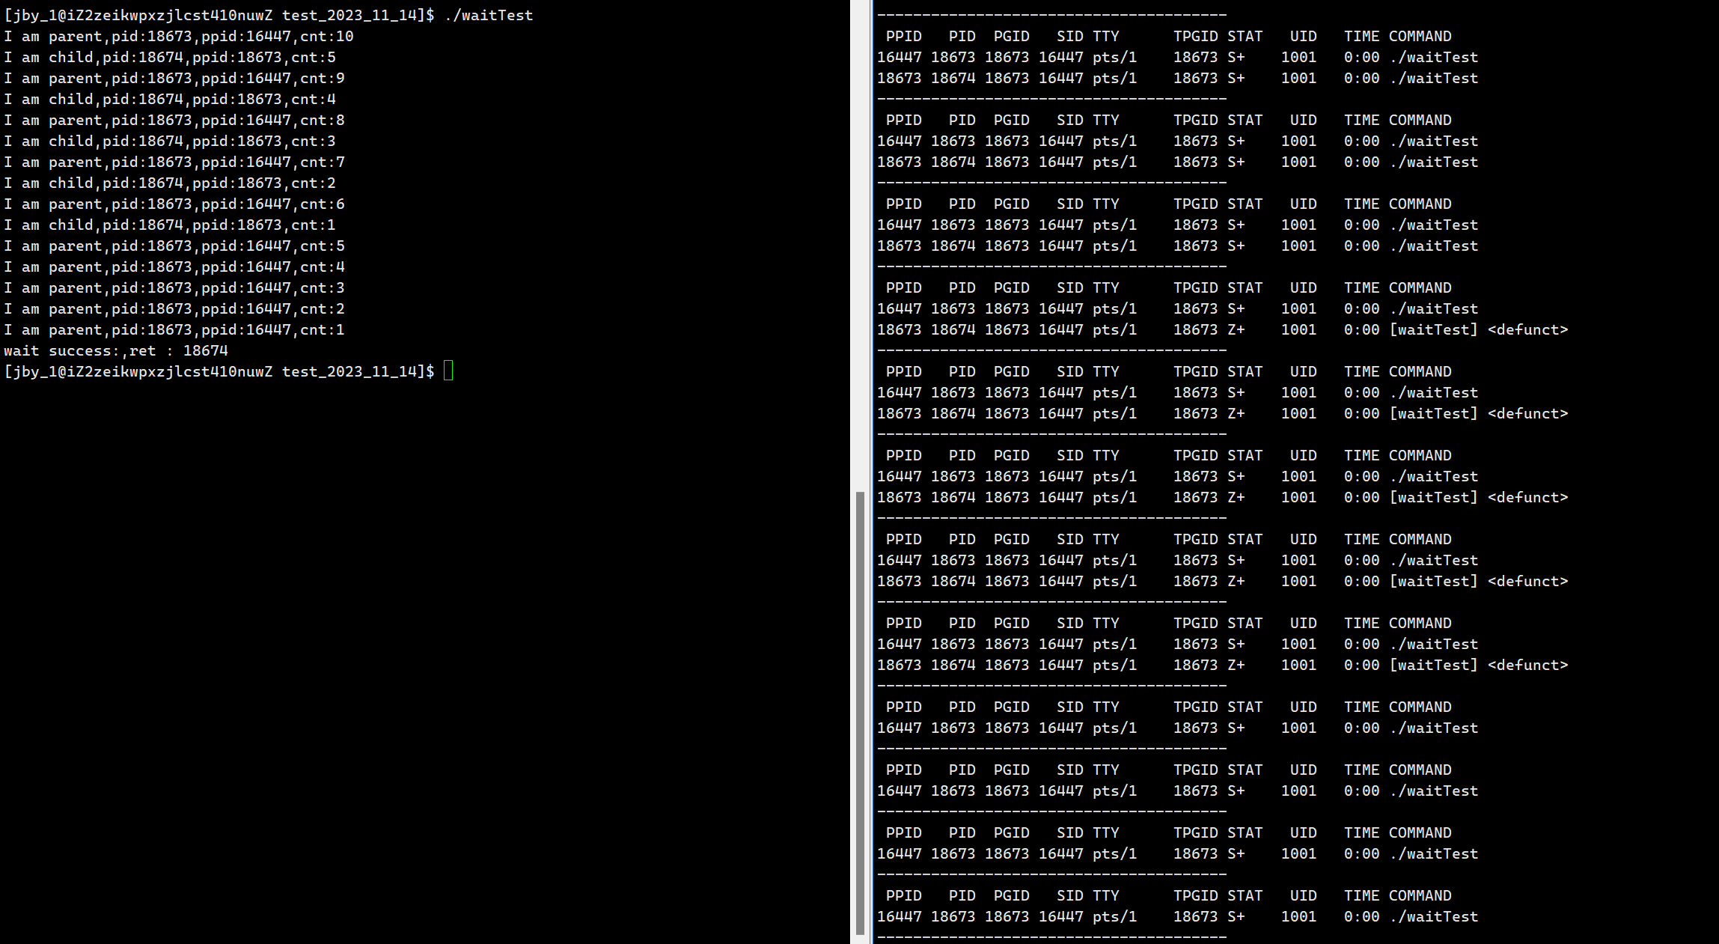Click 'wait success:,ret : 18674' line

tap(116, 350)
